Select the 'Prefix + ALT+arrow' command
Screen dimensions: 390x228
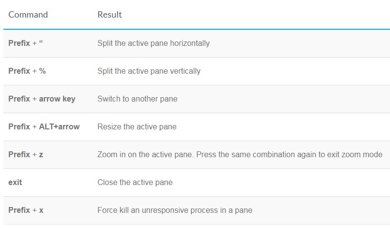(x=44, y=126)
